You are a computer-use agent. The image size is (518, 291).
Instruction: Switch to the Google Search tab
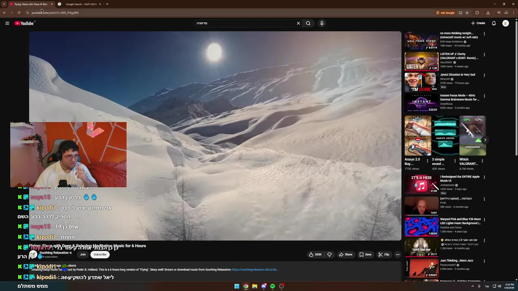(79, 4)
